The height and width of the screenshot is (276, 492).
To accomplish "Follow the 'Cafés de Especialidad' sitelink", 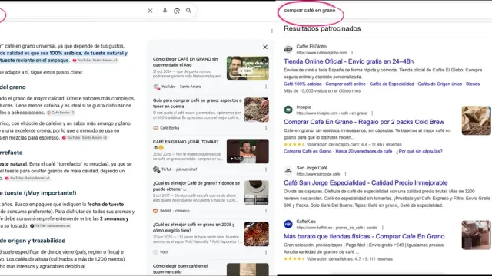I will tap(391, 84).
